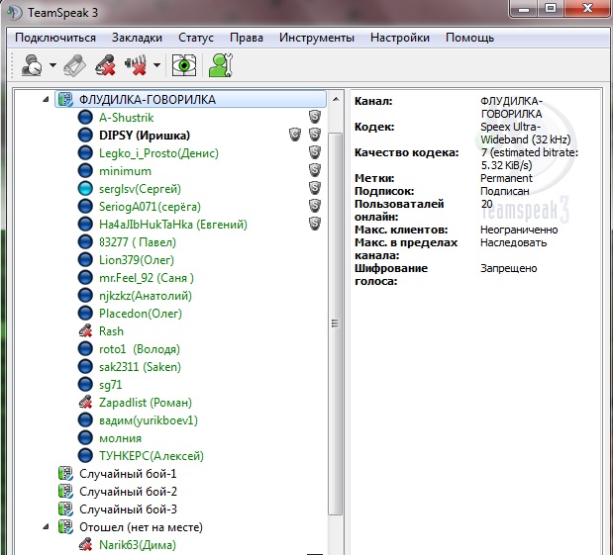
Task: Select user mr.Feel_92 (Саня )
Action: (x=147, y=278)
